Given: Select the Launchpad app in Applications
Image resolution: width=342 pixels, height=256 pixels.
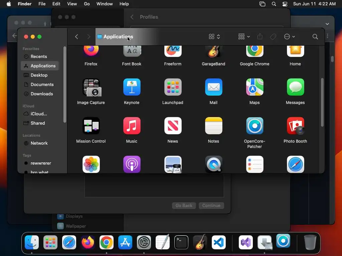Looking at the screenshot, I should (x=173, y=87).
